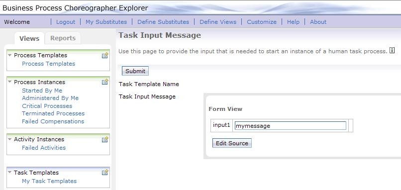401x190 pixels.
Task: Open new search icon beside Activity Instances
Action: click(x=105, y=139)
